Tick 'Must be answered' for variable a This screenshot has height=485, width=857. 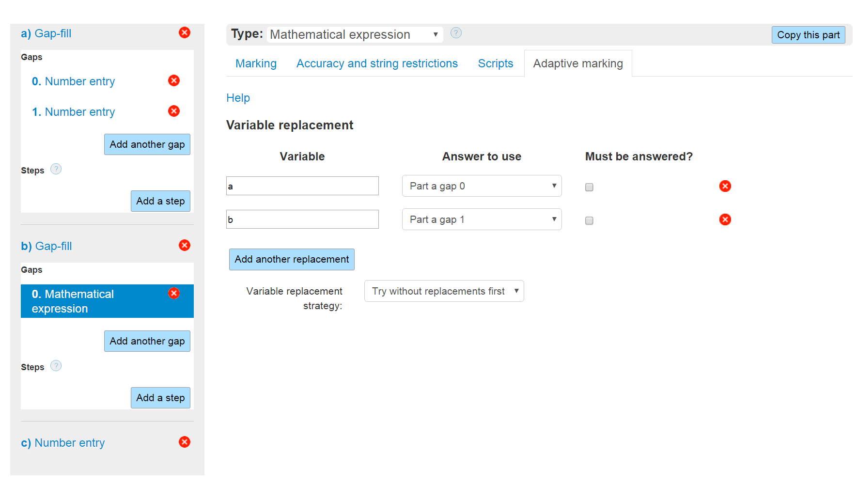click(x=589, y=187)
